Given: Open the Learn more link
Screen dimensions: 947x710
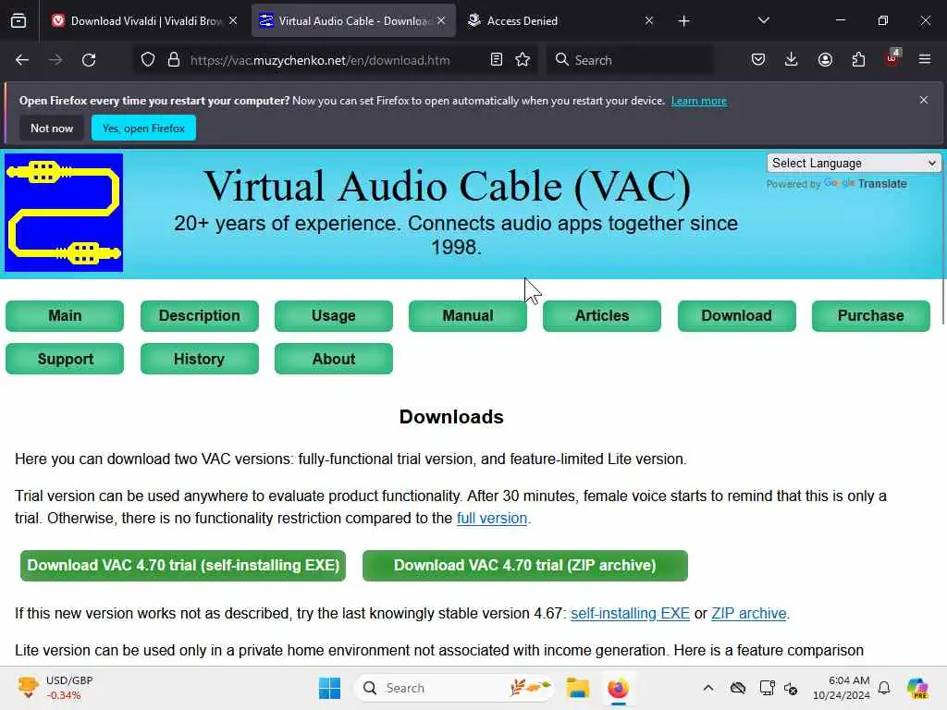Looking at the screenshot, I should [x=699, y=101].
